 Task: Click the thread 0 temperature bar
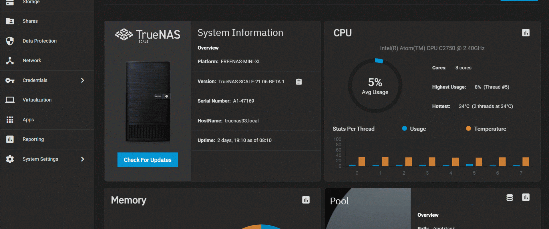coord(362,162)
